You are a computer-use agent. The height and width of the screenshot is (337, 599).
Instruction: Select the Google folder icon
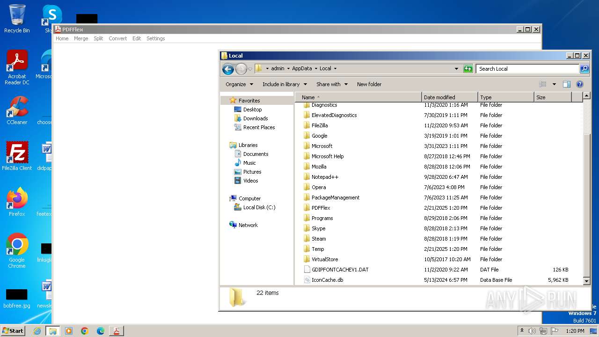pos(307,136)
